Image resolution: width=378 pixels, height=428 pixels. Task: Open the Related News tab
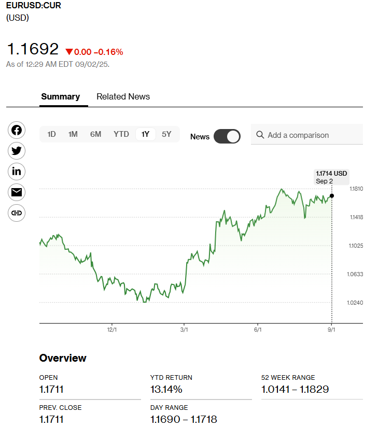123,96
